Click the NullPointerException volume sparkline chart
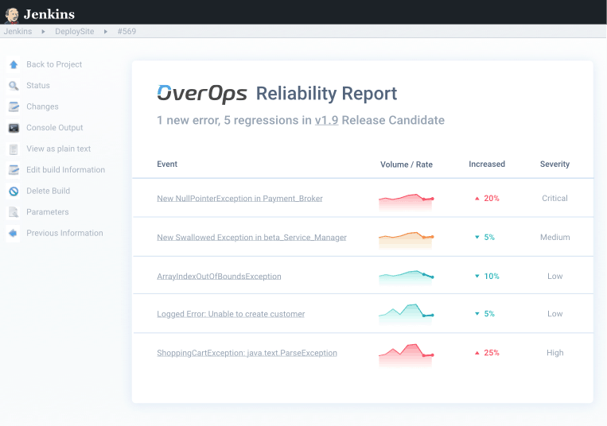The width and height of the screenshot is (607, 426). tap(406, 202)
